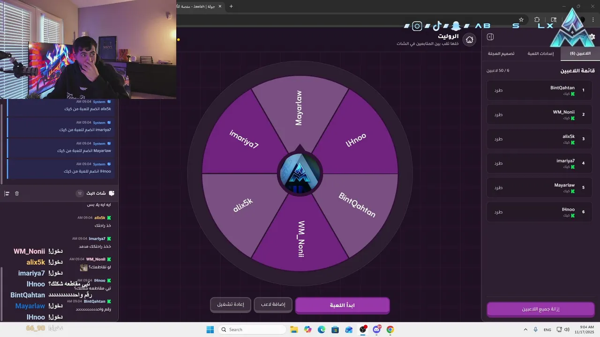The height and width of the screenshot is (337, 600).
Task: Clear stream chat with trash icon
Action: point(17,193)
